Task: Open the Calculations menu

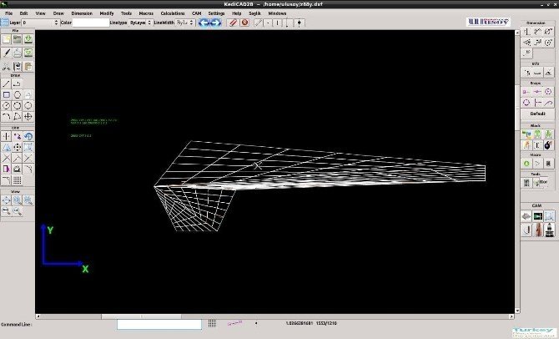Action: pos(173,13)
